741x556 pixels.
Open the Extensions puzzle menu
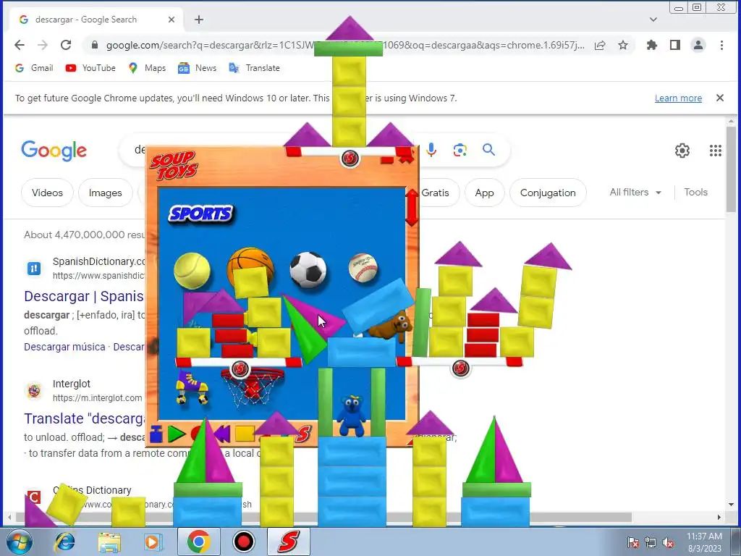pos(652,46)
